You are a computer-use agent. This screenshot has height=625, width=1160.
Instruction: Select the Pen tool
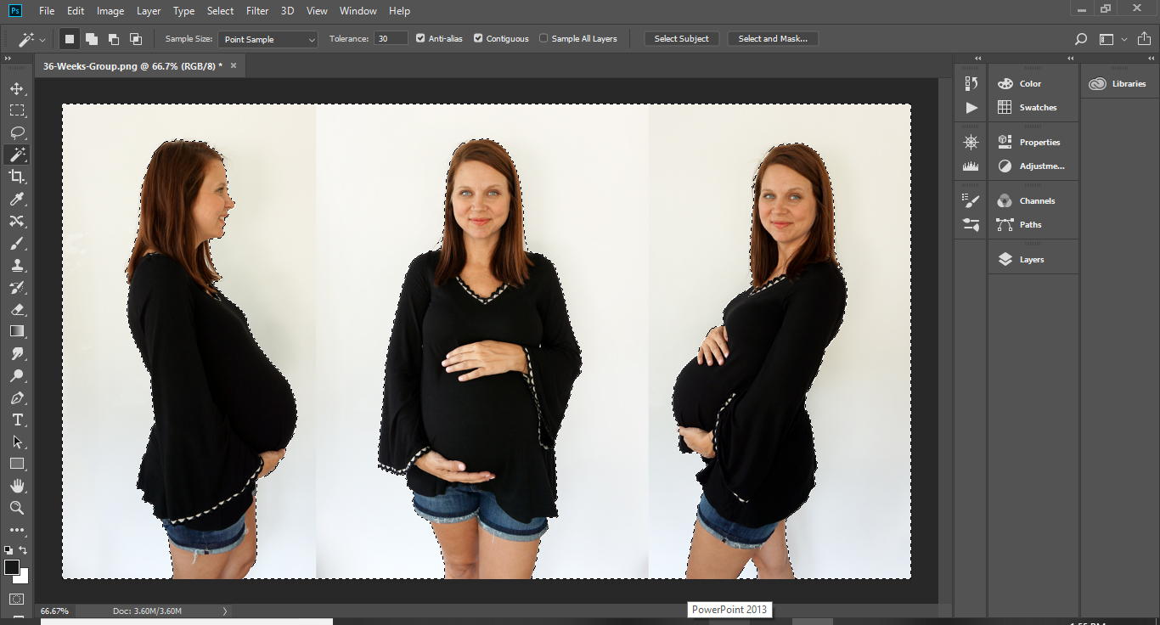coord(17,398)
